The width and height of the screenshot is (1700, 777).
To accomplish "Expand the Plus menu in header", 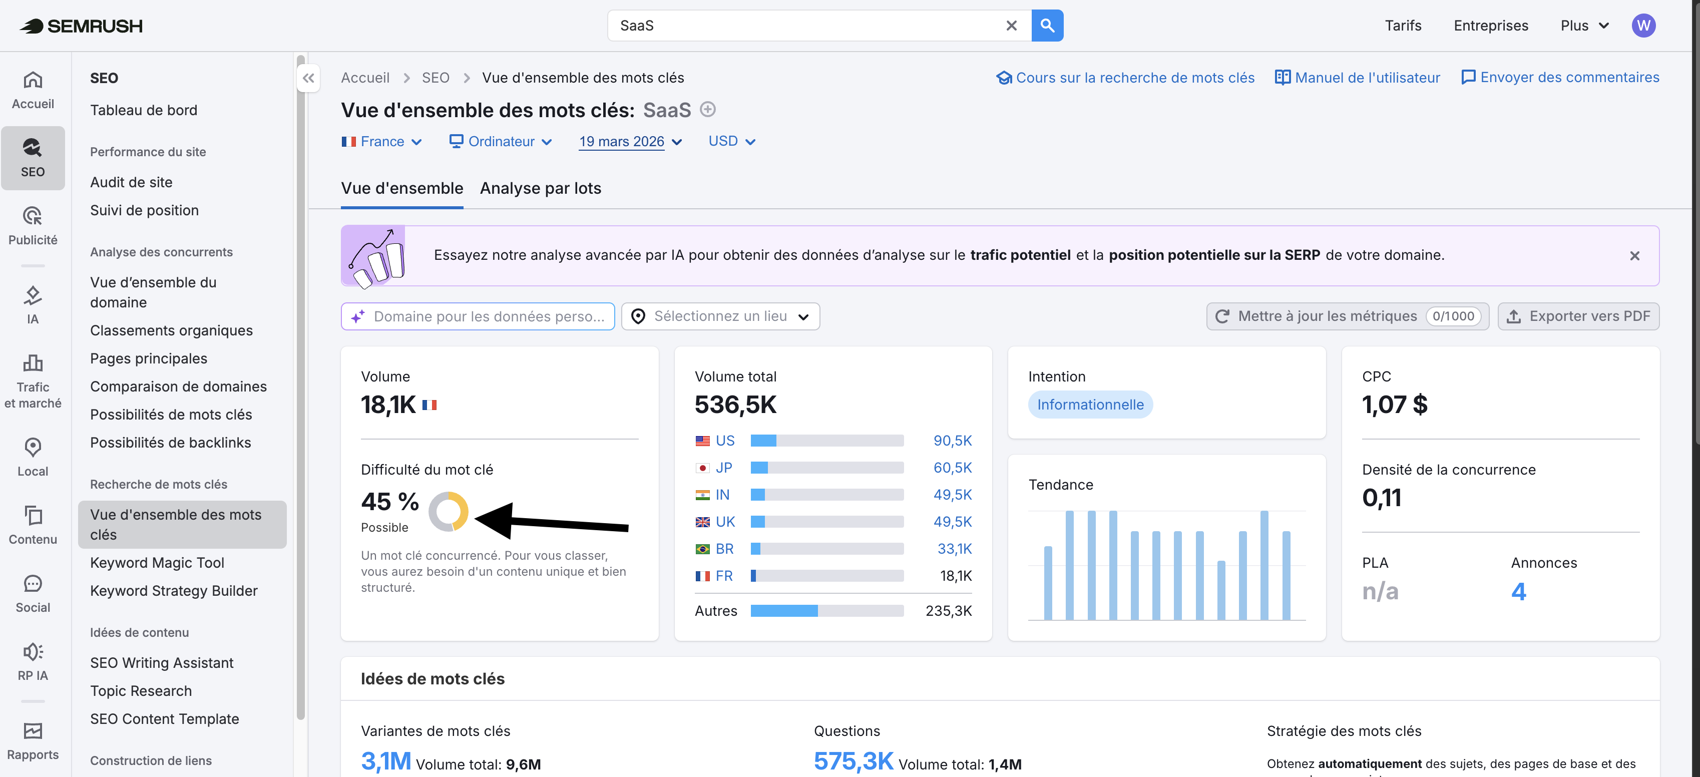I will 1584,26.
